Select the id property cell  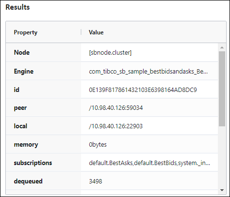pos(43,90)
